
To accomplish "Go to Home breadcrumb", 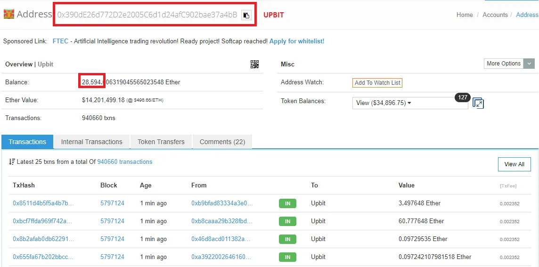I will (465, 15).
